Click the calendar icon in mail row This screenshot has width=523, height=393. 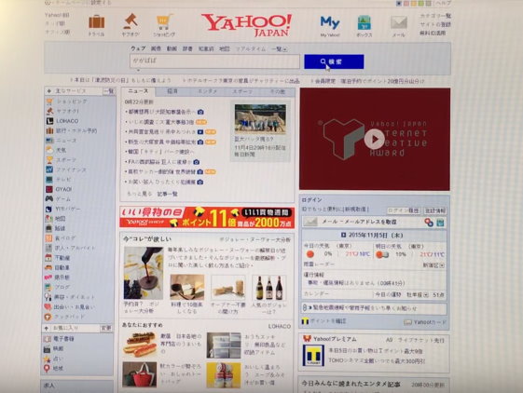pos(440,223)
